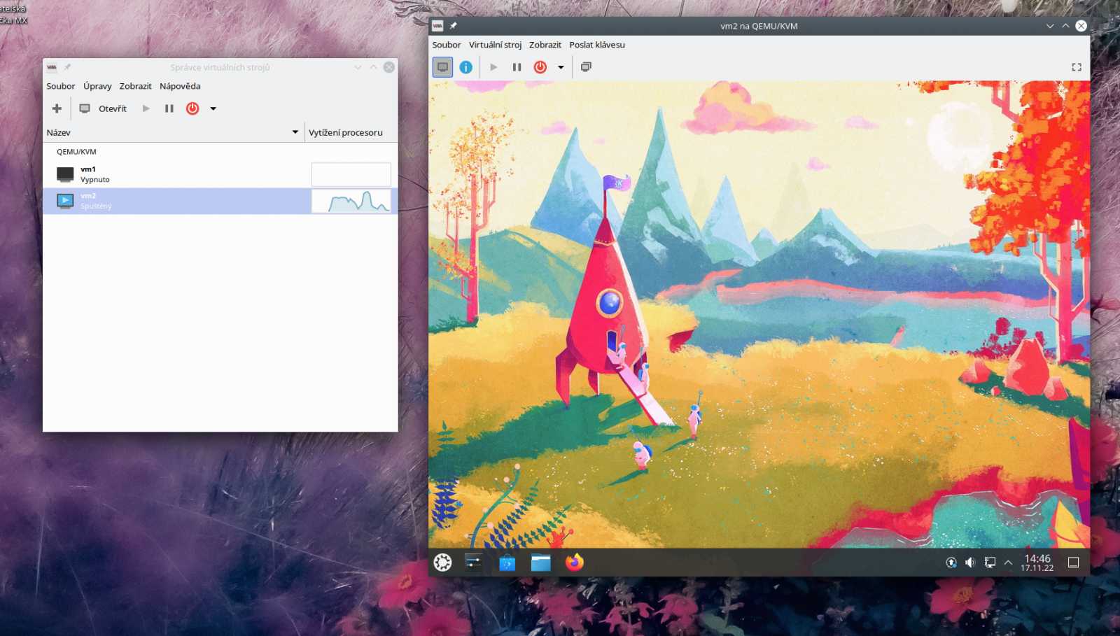Select the QEMU/KVM connection row
This screenshot has width=1120, height=636.
pyautogui.click(x=220, y=152)
